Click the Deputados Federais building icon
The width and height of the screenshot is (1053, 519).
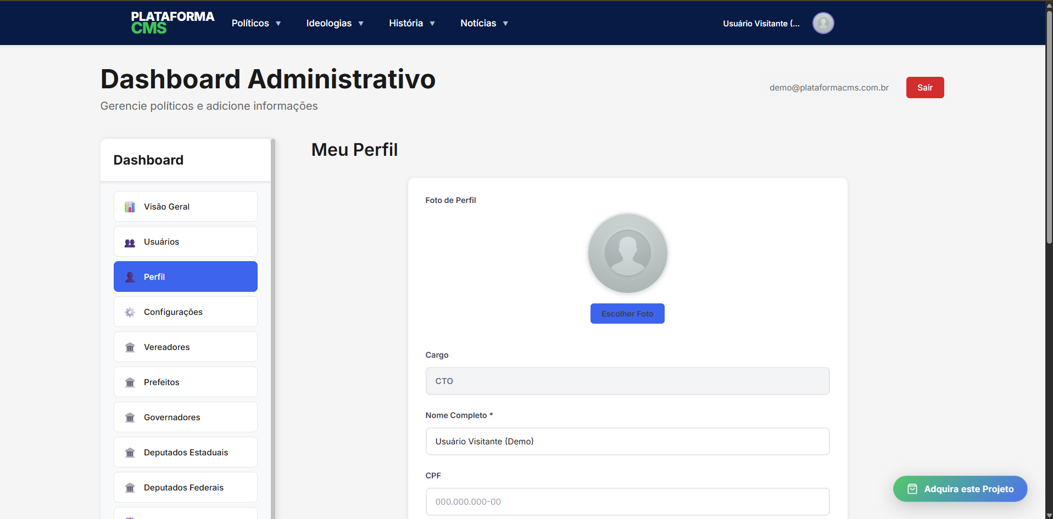coord(130,488)
